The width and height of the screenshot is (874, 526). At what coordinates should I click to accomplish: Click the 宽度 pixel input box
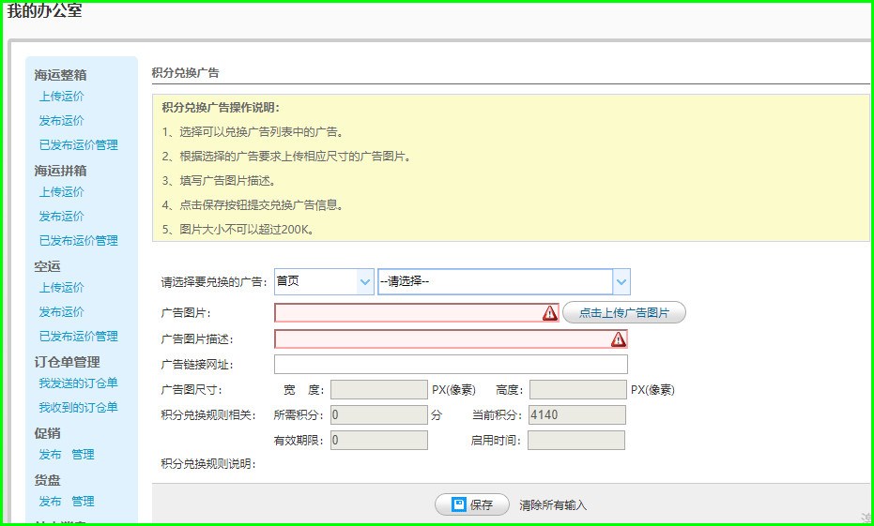[378, 390]
